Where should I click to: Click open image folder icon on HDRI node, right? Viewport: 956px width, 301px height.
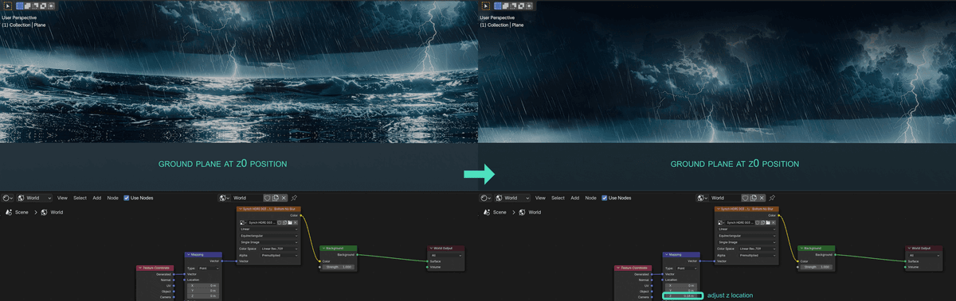pyautogui.click(x=768, y=222)
